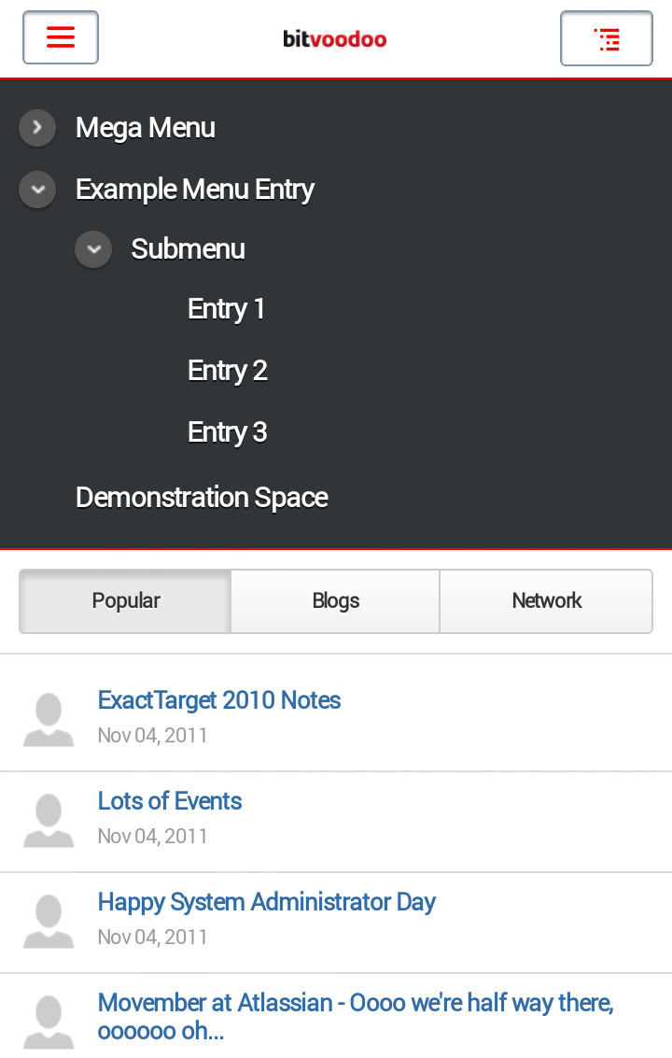Open Demonstration Space menu item
The height and width of the screenshot is (1058, 672).
(202, 498)
